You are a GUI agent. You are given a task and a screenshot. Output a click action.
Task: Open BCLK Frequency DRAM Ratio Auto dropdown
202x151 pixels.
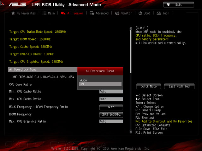(111, 107)
